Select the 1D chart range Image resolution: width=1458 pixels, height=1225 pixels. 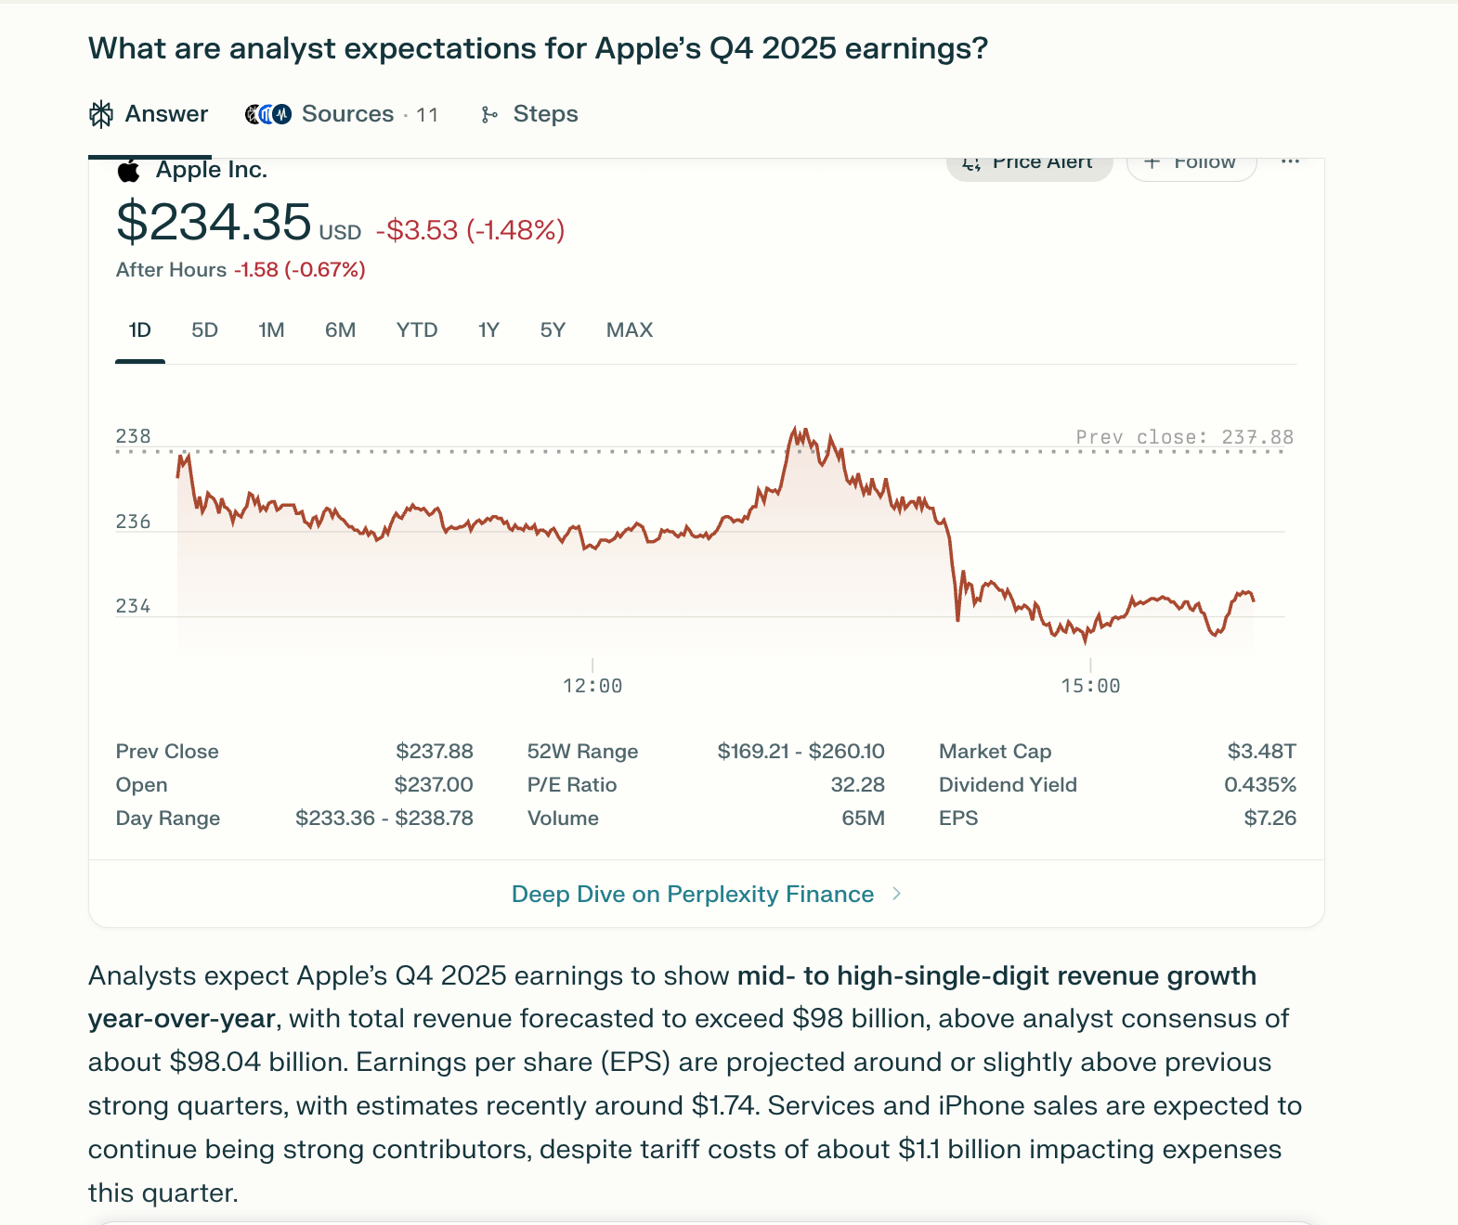(x=139, y=330)
